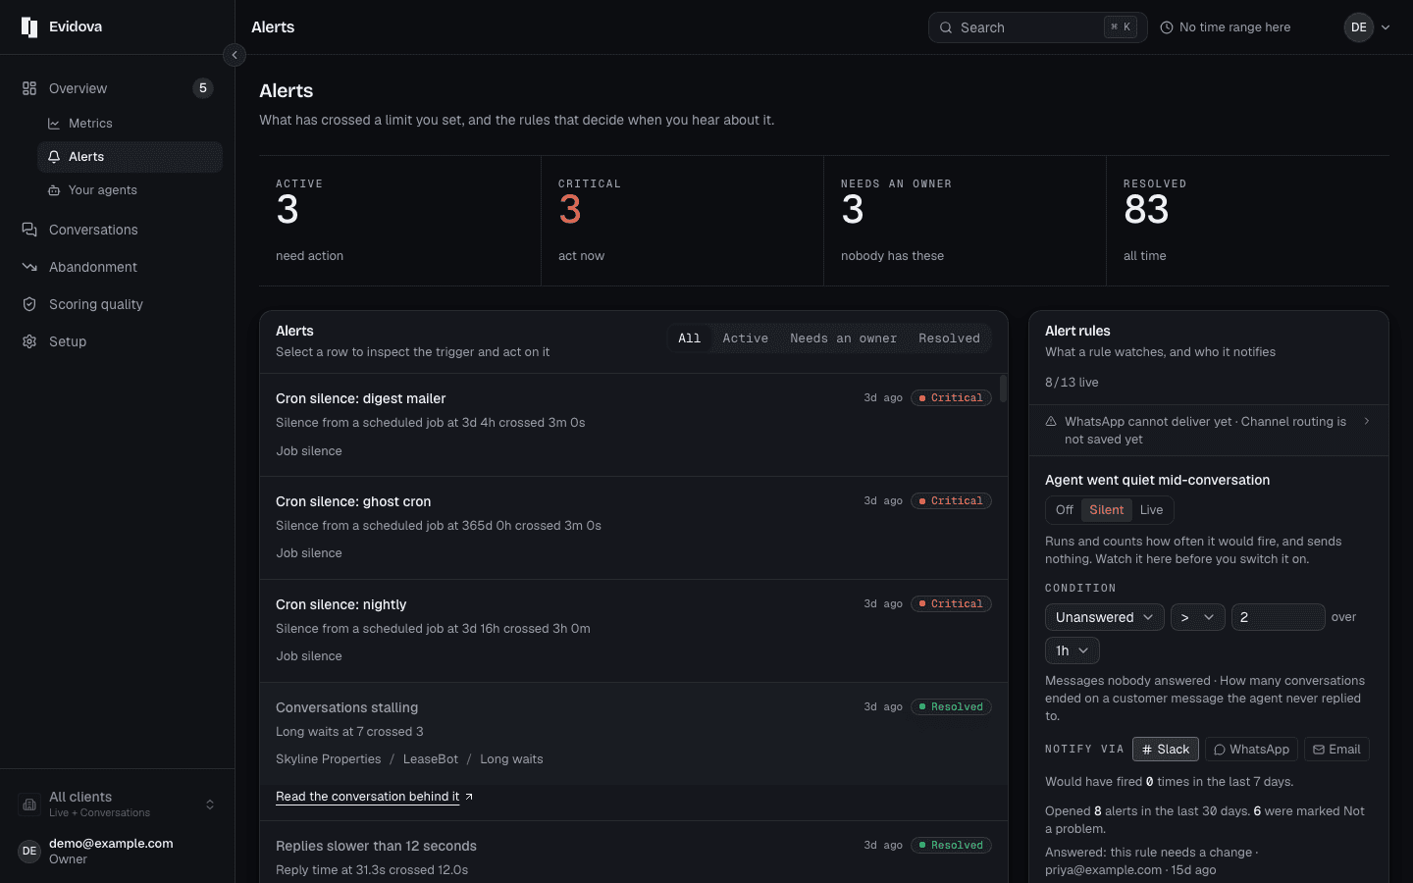
Task: Click the Alerts bell icon in the sidebar
Action: point(54,157)
